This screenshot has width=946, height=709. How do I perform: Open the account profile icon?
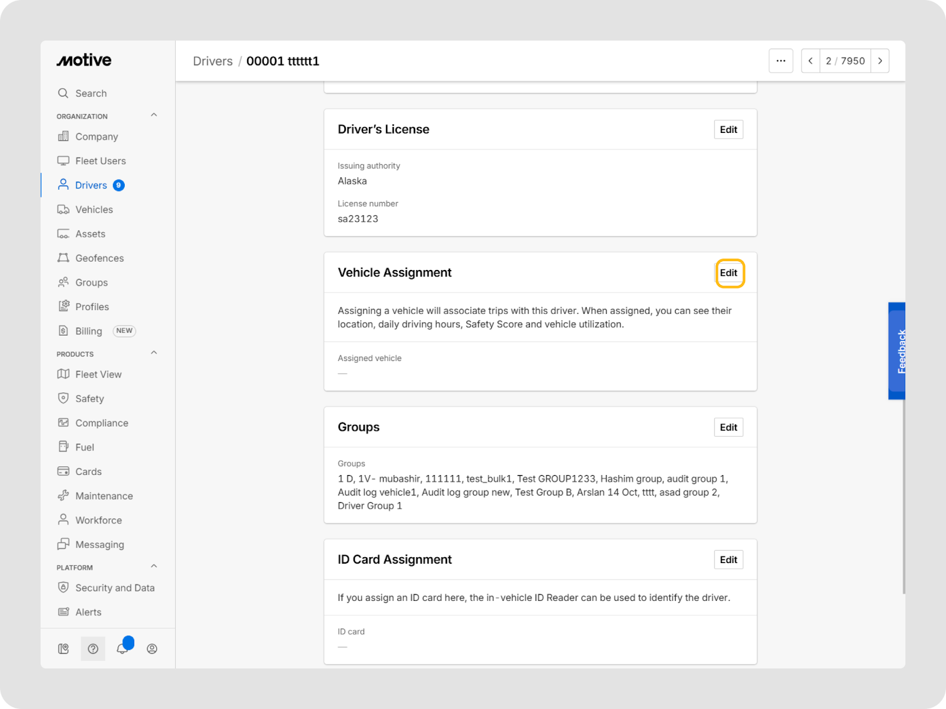pyautogui.click(x=152, y=649)
